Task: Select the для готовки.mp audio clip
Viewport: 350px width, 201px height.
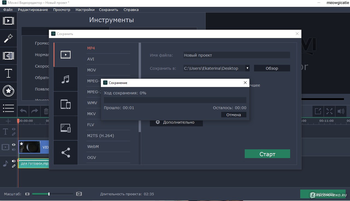Action: [33, 164]
